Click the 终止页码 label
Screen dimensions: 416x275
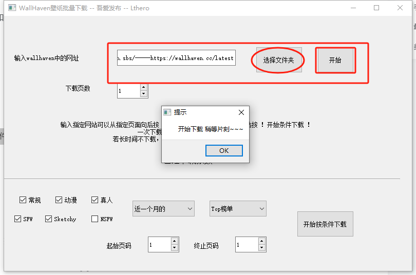206,246
